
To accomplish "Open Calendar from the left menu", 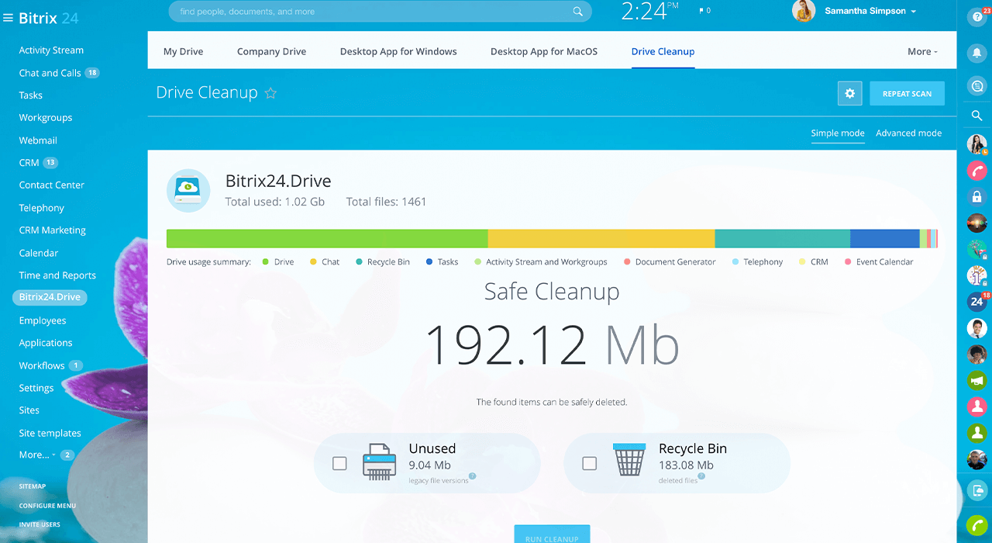I will [39, 253].
